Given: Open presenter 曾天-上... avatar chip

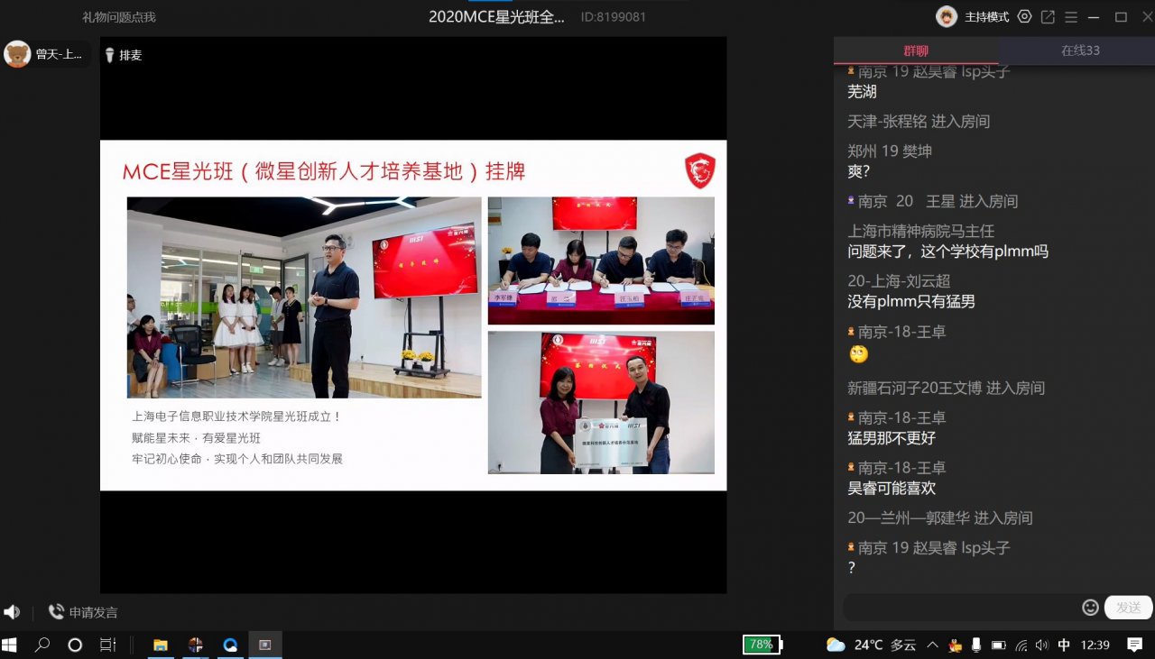Looking at the screenshot, I should pos(47,54).
